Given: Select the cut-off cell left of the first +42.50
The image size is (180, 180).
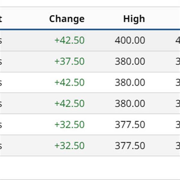Looking at the screenshot, I should [1, 40].
